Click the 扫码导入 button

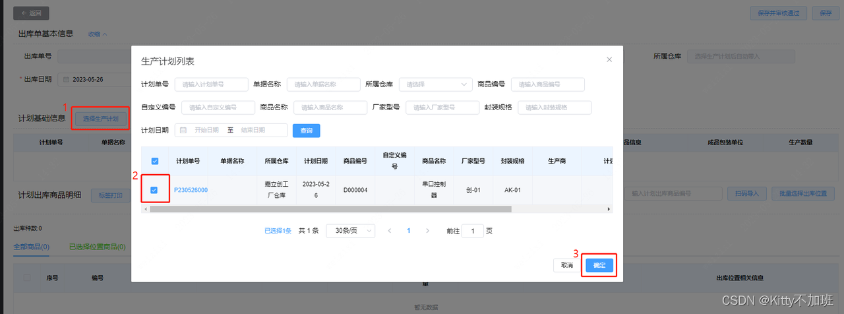point(747,194)
